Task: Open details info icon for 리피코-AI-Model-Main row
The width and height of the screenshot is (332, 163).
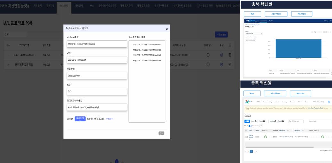Action: pos(208,55)
